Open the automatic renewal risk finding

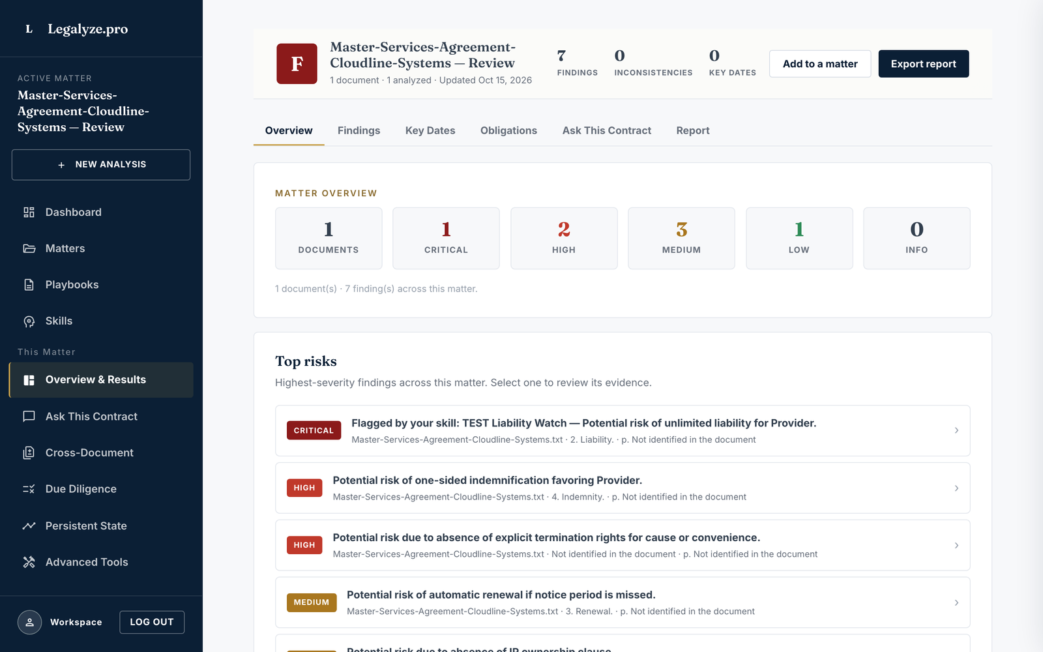[501, 595]
